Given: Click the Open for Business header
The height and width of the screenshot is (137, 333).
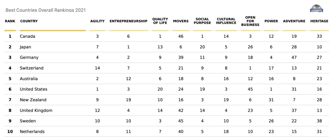Looking at the screenshot, I should [250, 21].
